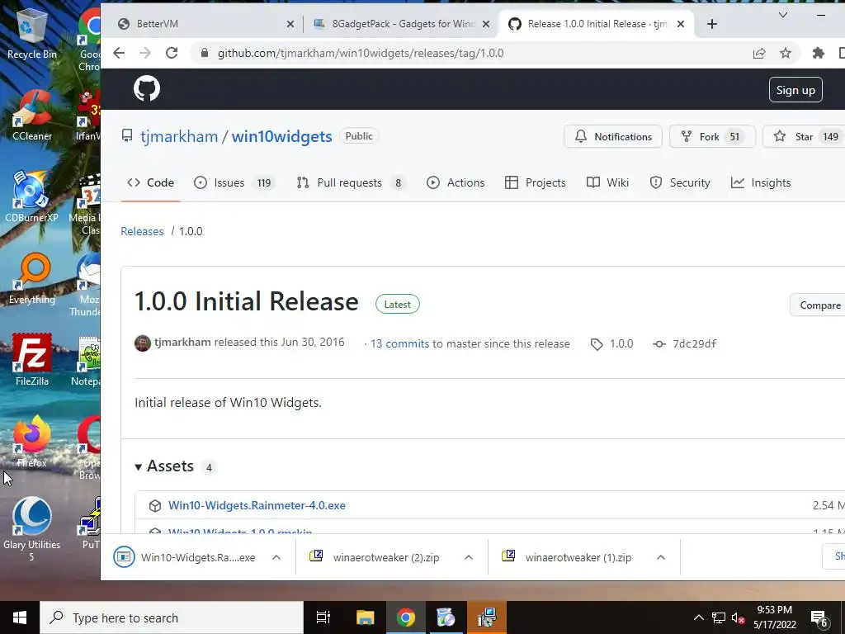845x634 pixels.
Task: Close the 8GadgetPack tab
Action: (x=485, y=24)
